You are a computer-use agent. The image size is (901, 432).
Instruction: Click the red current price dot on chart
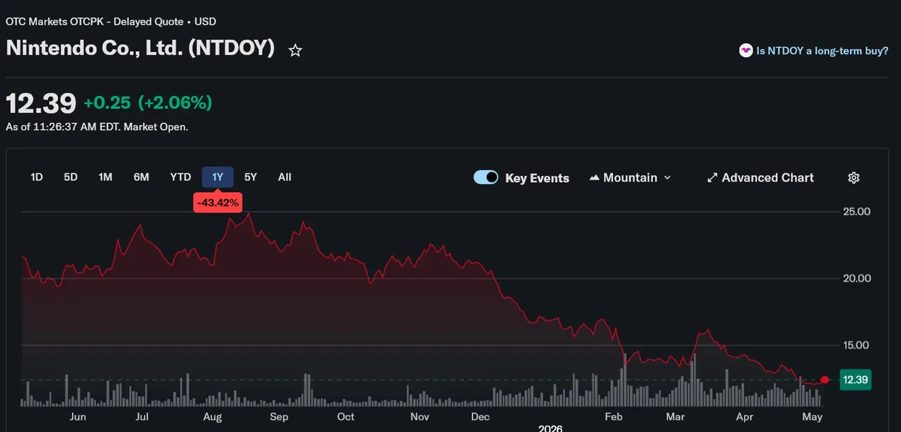tap(825, 379)
